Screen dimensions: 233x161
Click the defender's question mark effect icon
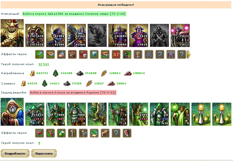point(116,133)
